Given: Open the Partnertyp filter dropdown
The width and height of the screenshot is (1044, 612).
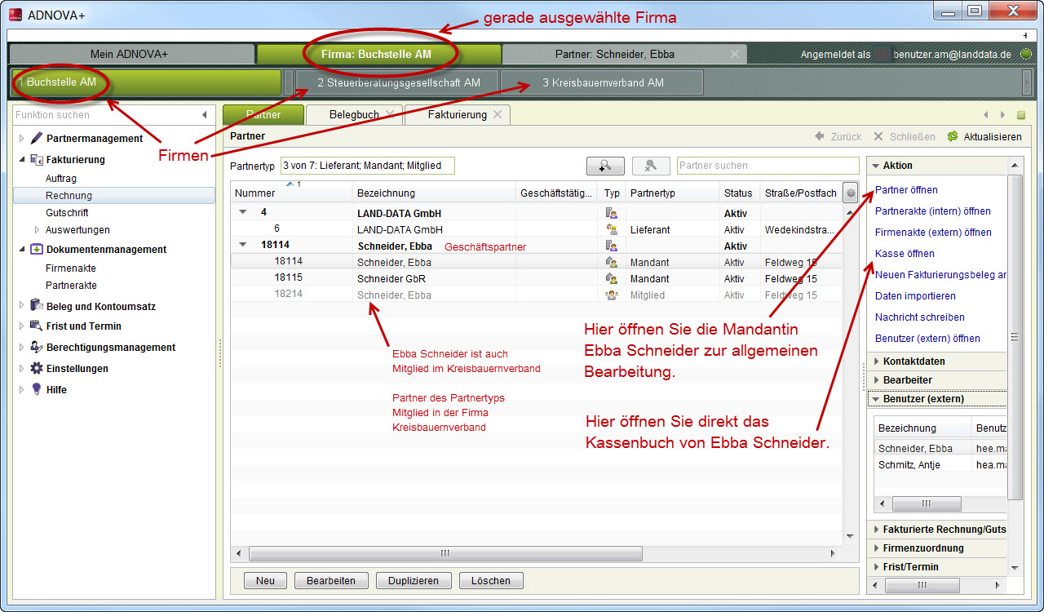Looking at the screenshot, I should click(x=367, y=166).
